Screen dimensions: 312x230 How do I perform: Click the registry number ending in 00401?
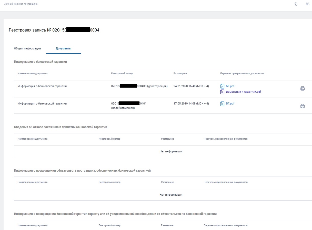(129, 104)
